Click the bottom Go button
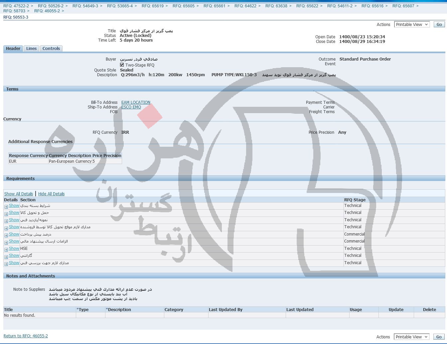The width and height of the screenshot is (447, 344). (439, 337)
